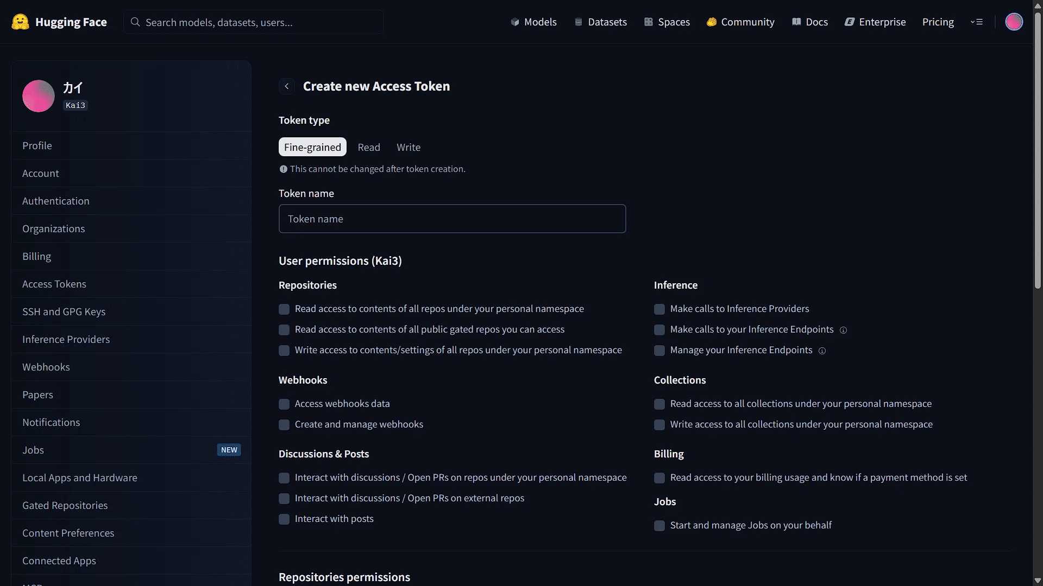This screenshot has height=586, width=1043.
Task: Check Manage your Inference Endpoints
Action: 659,351
